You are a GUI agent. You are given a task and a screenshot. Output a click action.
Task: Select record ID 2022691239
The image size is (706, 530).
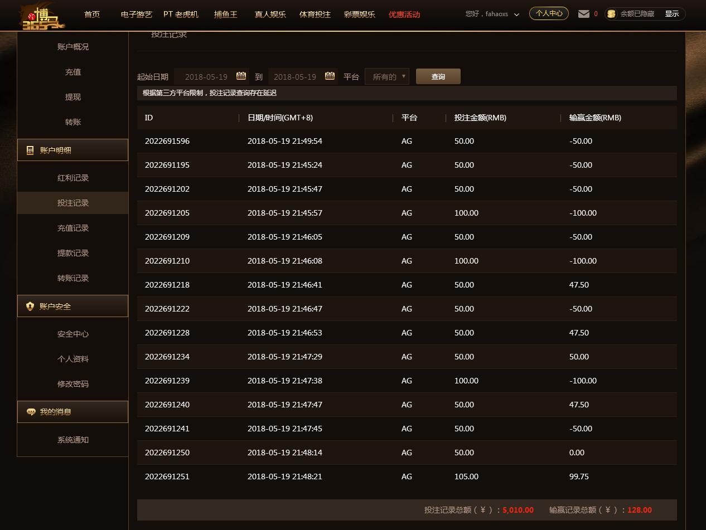167,381
